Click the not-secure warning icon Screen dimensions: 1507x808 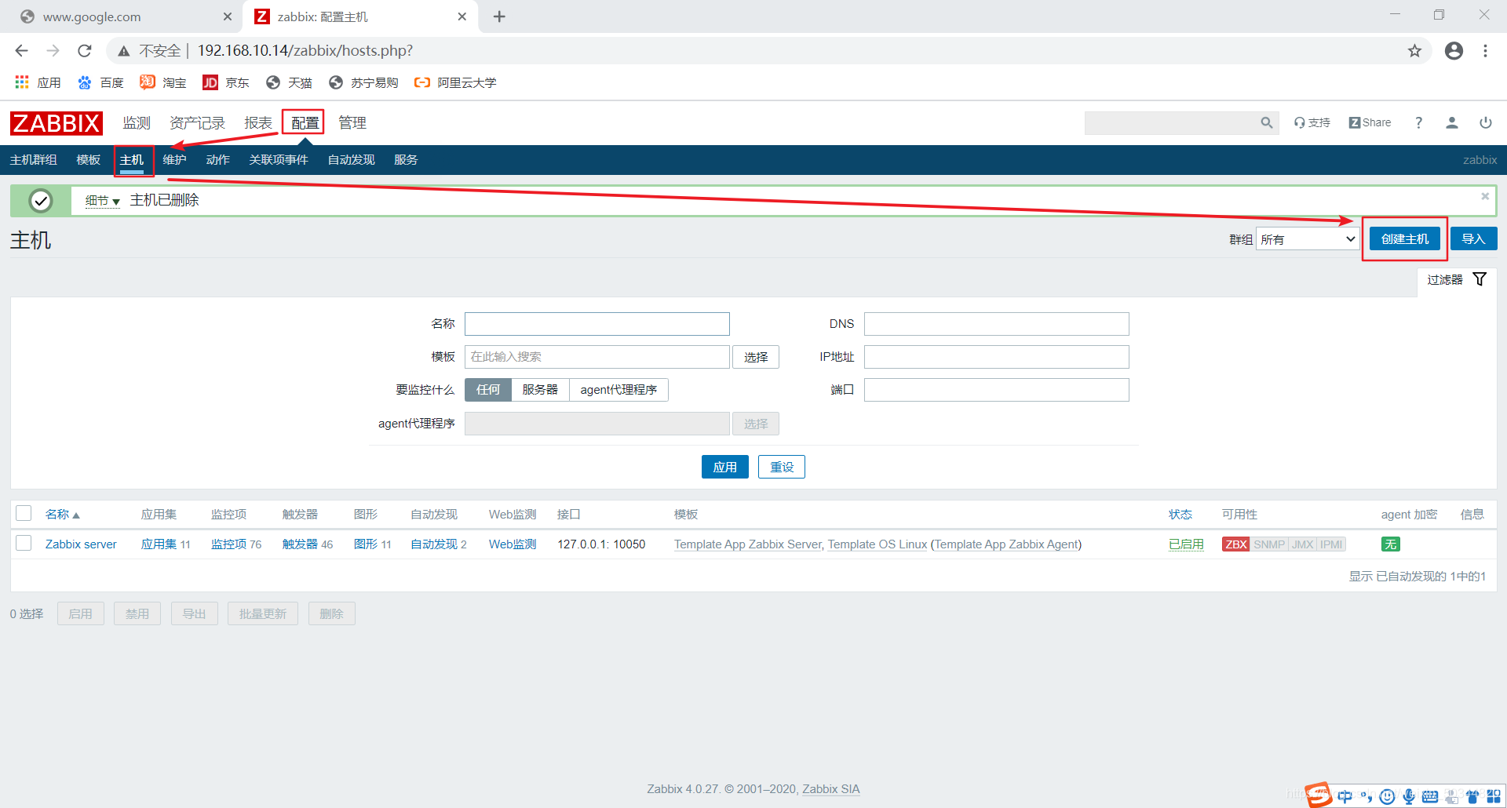click(123, 51)
